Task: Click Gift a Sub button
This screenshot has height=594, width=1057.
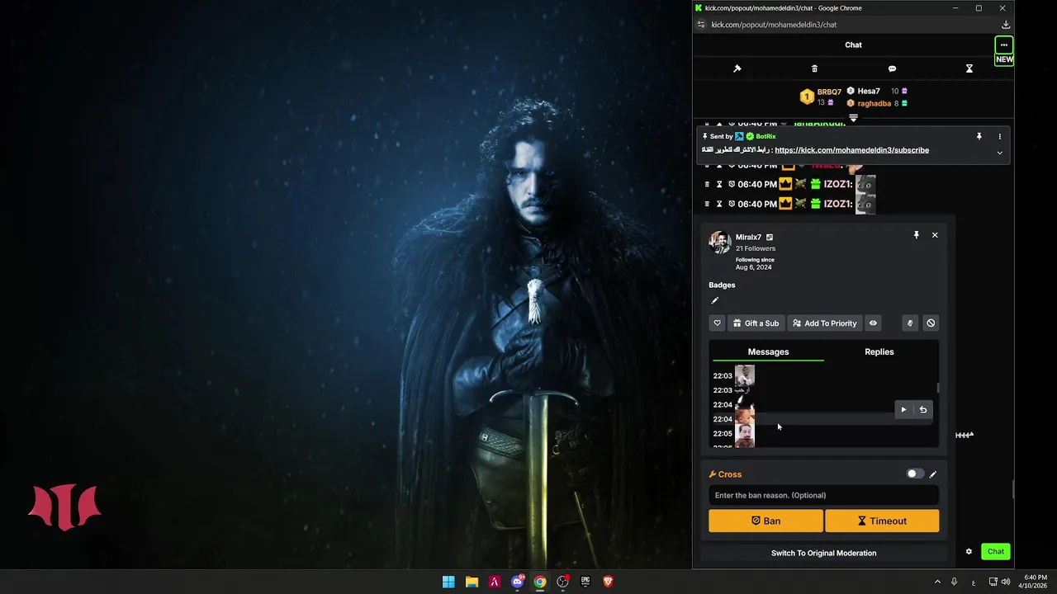Action: click(x=756, y=323)
